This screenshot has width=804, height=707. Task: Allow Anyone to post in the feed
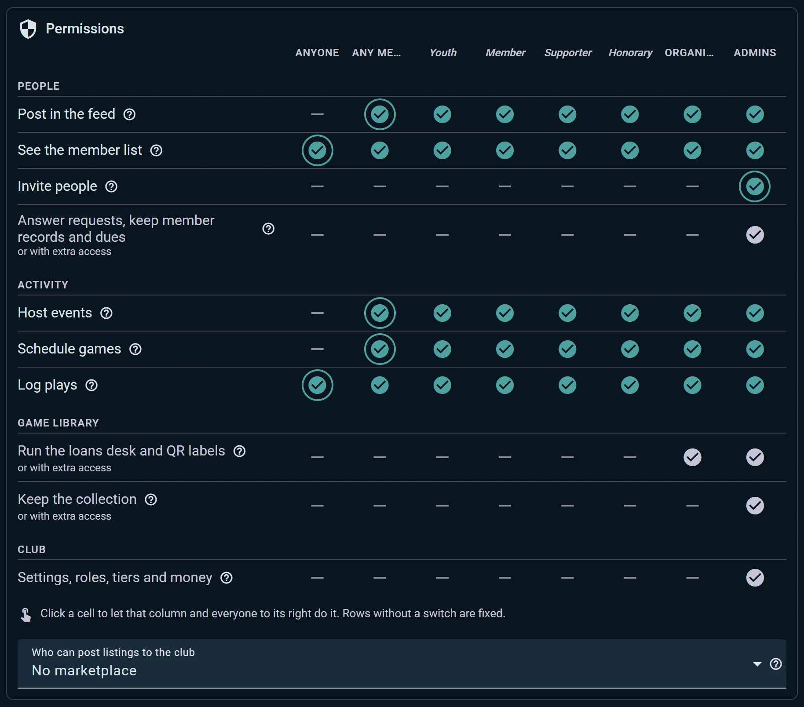click(x=318, y=114)
